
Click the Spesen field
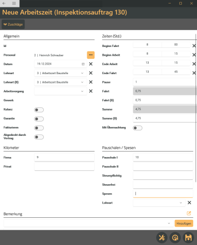[x=163, y=194]
